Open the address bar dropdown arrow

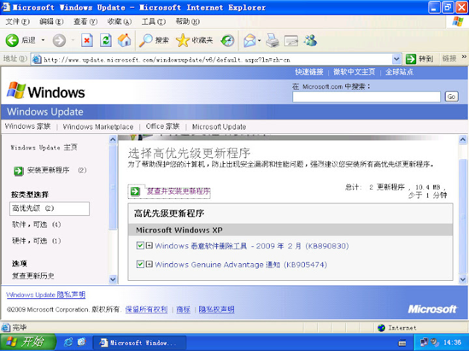pos(396,59)
